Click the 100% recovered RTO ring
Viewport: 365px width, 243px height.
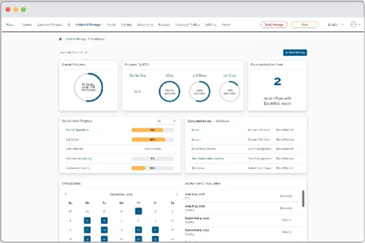pyautogui.click(x=169, y=91)
